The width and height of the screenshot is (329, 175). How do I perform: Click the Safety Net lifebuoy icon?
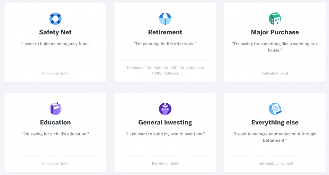click(x=55, y=19)
